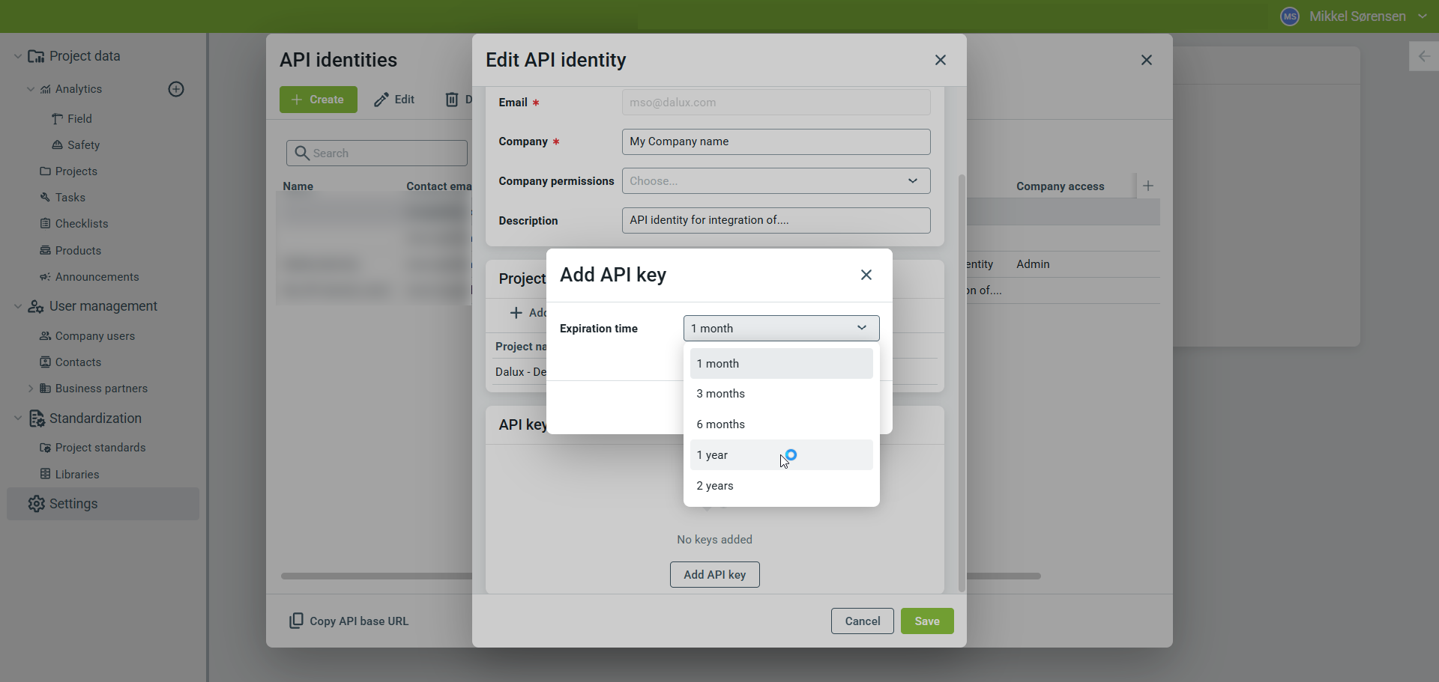Click the Add API key button
The image size is (1439, 682).
pos(714,575)
